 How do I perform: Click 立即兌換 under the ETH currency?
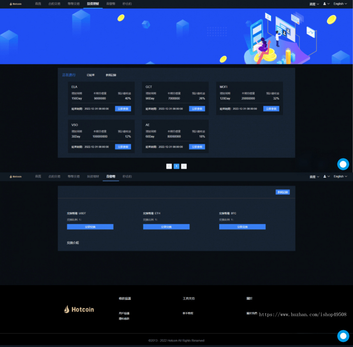[166, 227]
